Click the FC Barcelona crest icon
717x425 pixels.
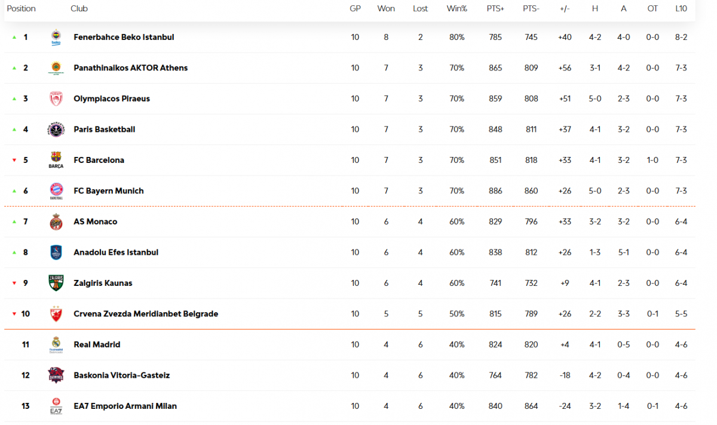(56, 160)
